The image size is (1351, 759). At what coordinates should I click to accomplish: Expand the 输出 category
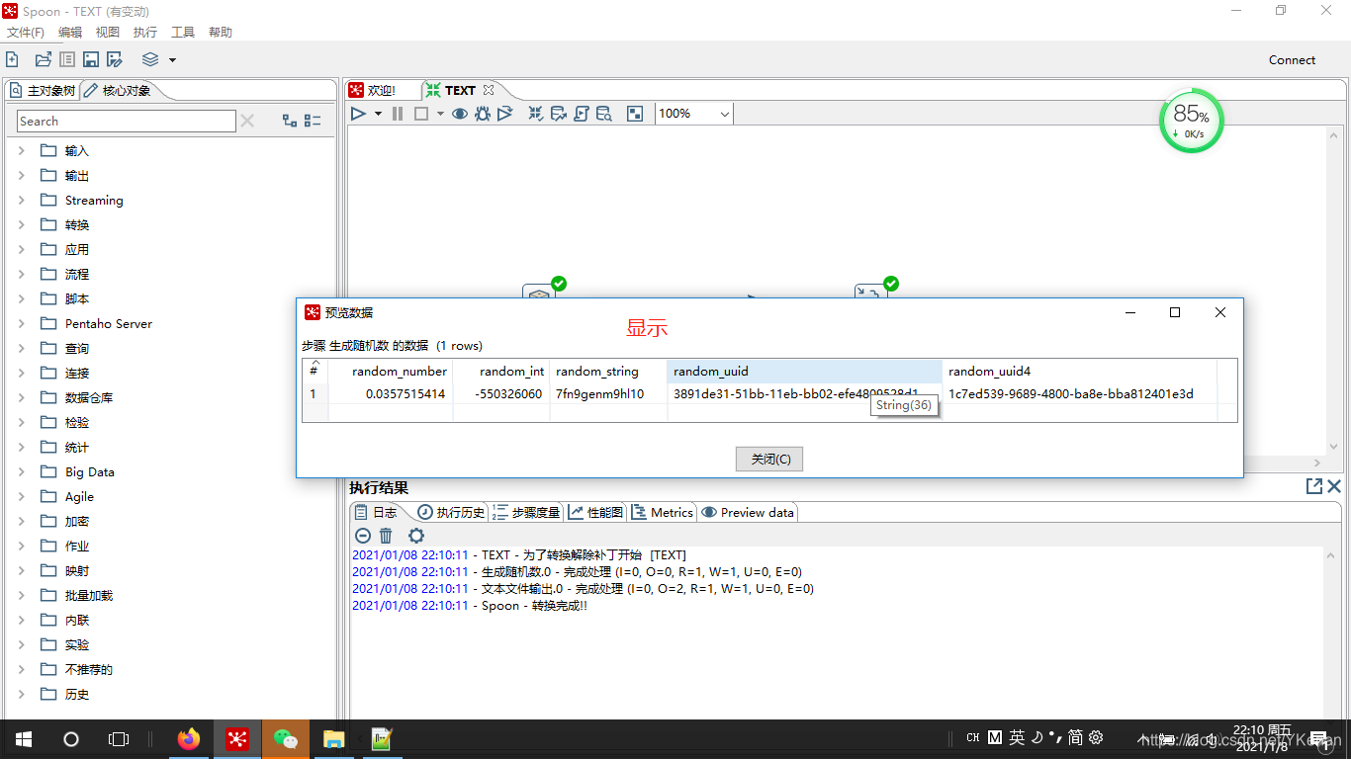(22, 175)
